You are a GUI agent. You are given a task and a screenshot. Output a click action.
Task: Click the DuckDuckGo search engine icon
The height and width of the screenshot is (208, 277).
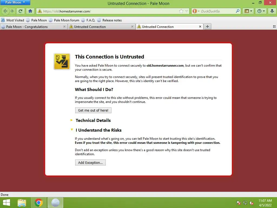point(195,11)
